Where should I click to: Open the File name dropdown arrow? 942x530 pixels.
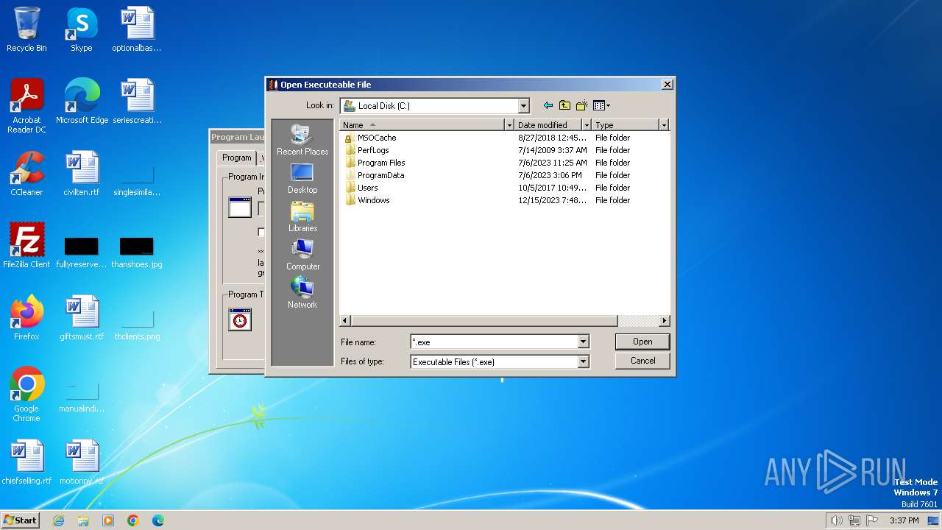pyautogui.click(x=583, y=342)
